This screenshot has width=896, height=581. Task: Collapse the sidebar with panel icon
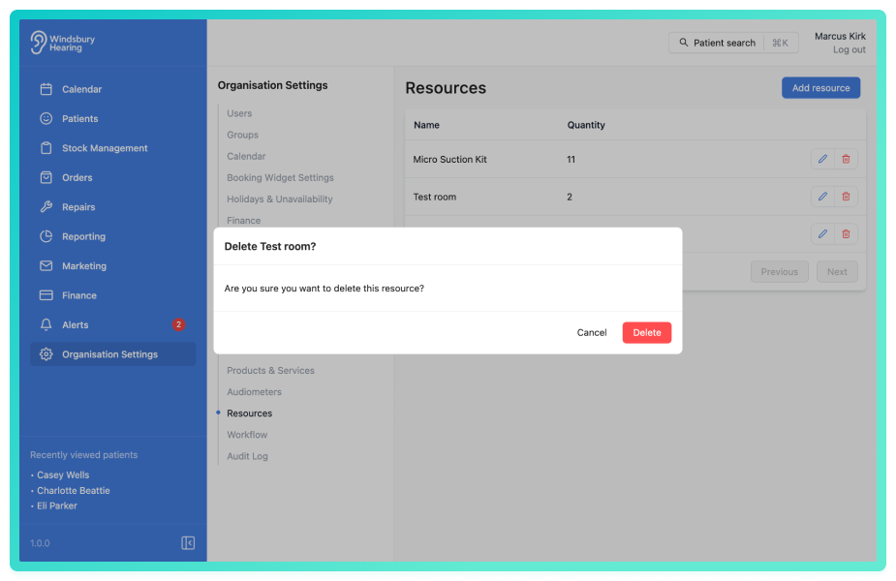(188, 542)
